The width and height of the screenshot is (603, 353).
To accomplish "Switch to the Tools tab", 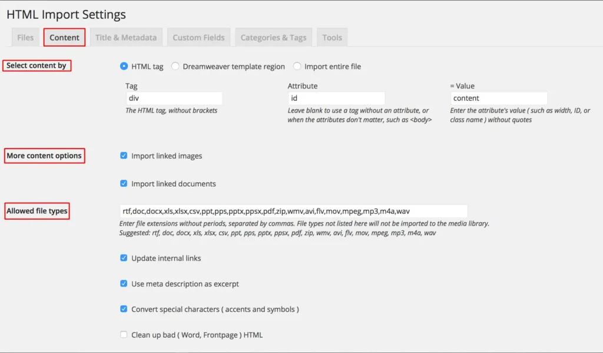I will (x=332, y=37).
